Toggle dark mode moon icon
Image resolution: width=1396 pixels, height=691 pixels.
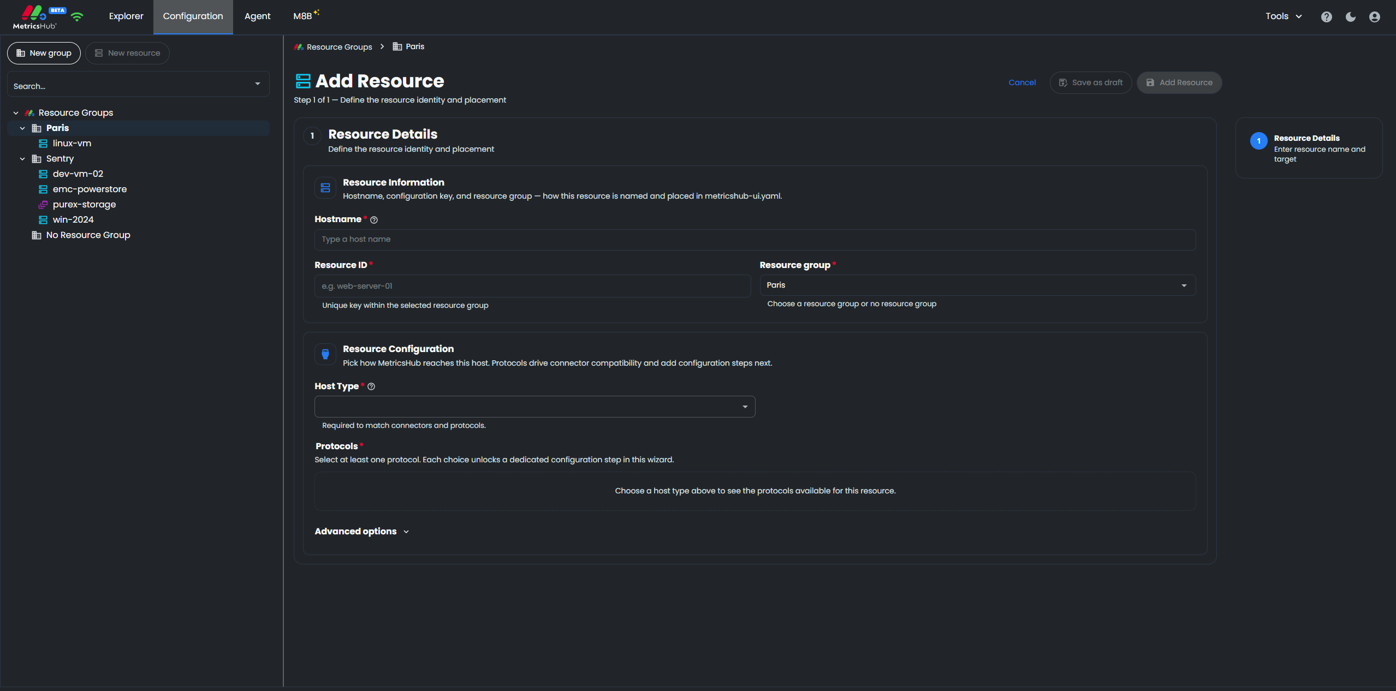tap(1351, 17)
